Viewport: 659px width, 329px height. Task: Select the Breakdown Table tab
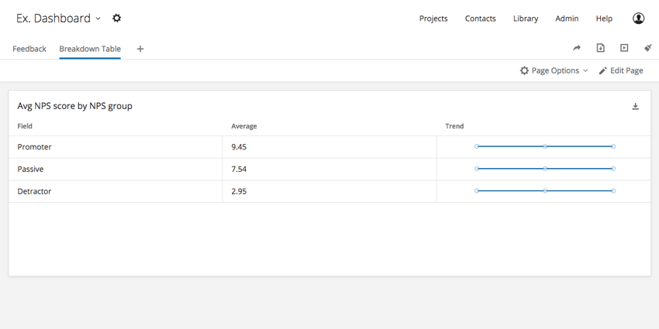[90, 49]
